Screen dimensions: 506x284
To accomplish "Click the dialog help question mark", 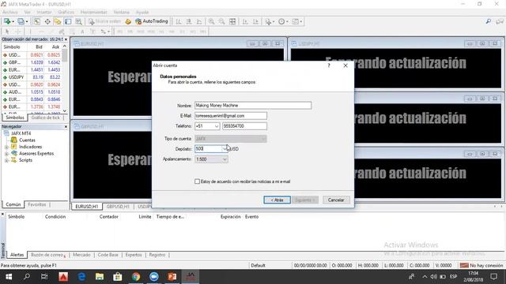I will point(329,65).
